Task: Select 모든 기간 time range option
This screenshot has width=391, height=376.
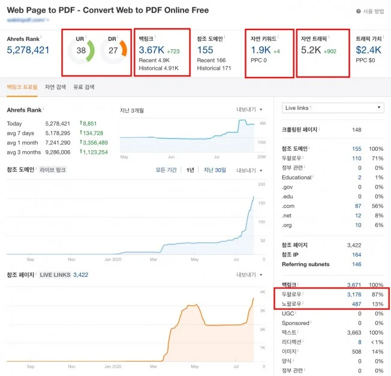Action: tap(166, 170)
